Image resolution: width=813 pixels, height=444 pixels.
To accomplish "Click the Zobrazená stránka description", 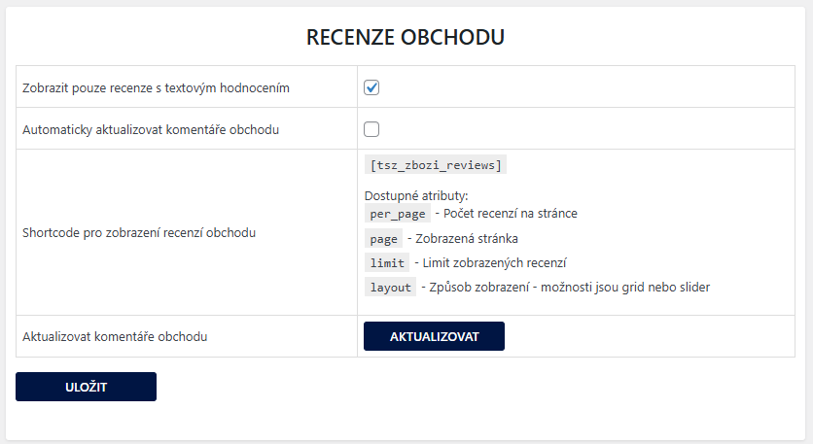I will click(x=467, y=238).
